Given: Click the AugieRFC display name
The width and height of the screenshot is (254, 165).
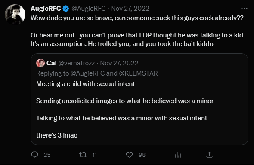Looking at the screenshot, I should click(46, 9).
